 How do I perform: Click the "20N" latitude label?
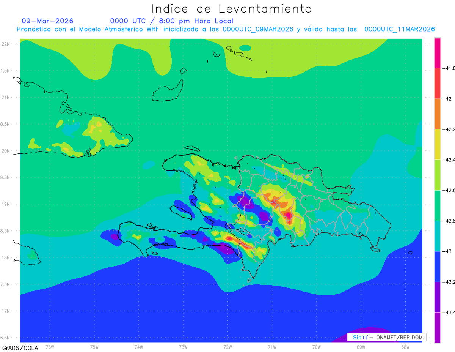point(6,151)
